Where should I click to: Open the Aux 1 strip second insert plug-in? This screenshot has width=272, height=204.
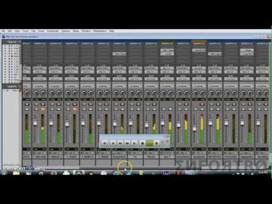pyautogui.click(x=167, y=54)
